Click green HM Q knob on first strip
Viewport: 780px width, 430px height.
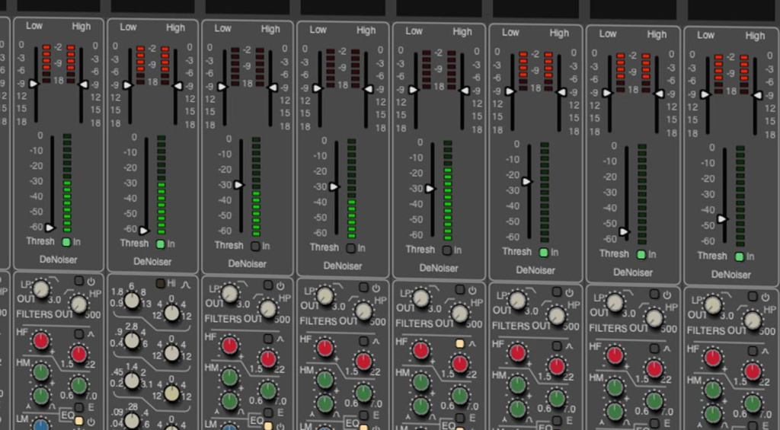pos(41,396)
